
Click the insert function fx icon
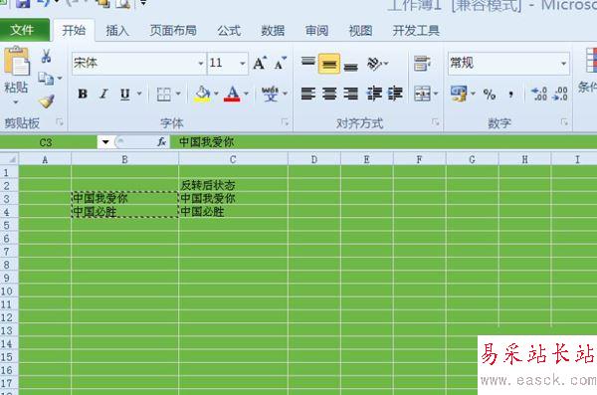click(162, 142)
